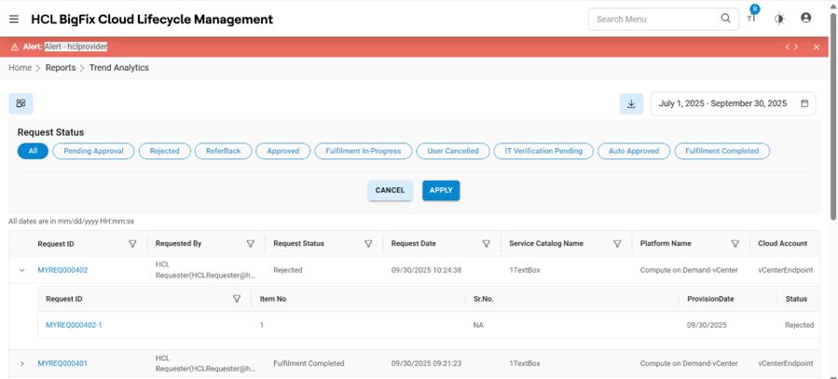This screenshot has height=379, width=838.
Task: Open the calendar date picker icon
Action: pyautogui.click(x=804, y=103)
